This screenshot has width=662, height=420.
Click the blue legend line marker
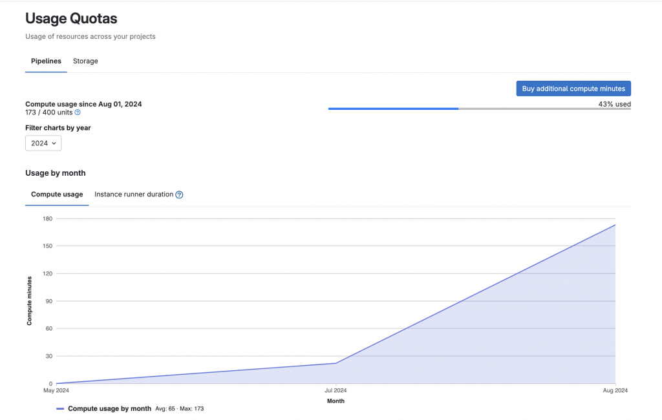tap(60, 409)
